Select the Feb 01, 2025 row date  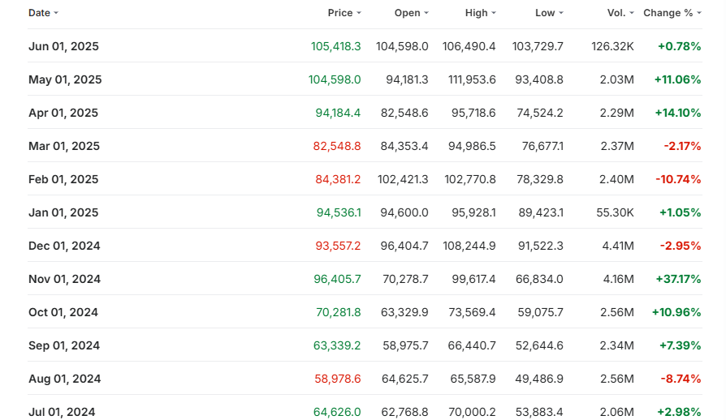(63, 179)
